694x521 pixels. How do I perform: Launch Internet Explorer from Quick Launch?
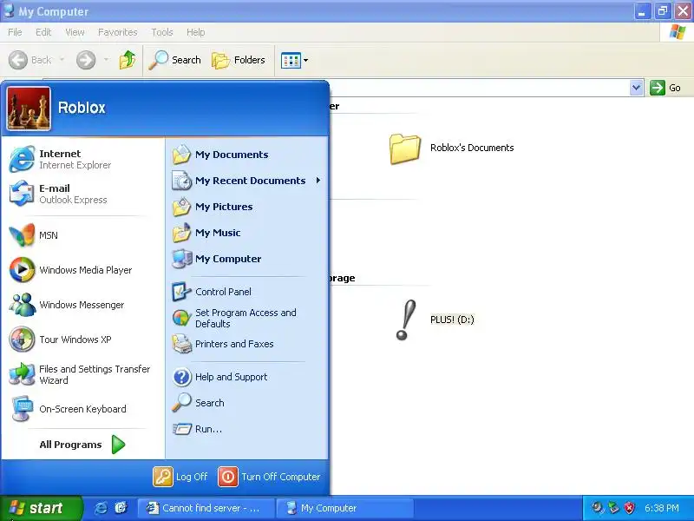coord(101,508)
